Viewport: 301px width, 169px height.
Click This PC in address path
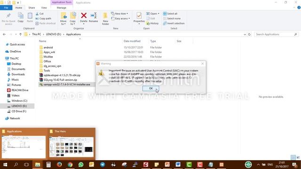[37, 34]
